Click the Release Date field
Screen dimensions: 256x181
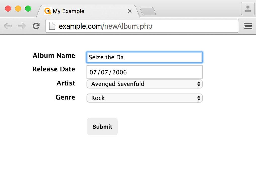[x=144, y=72]
